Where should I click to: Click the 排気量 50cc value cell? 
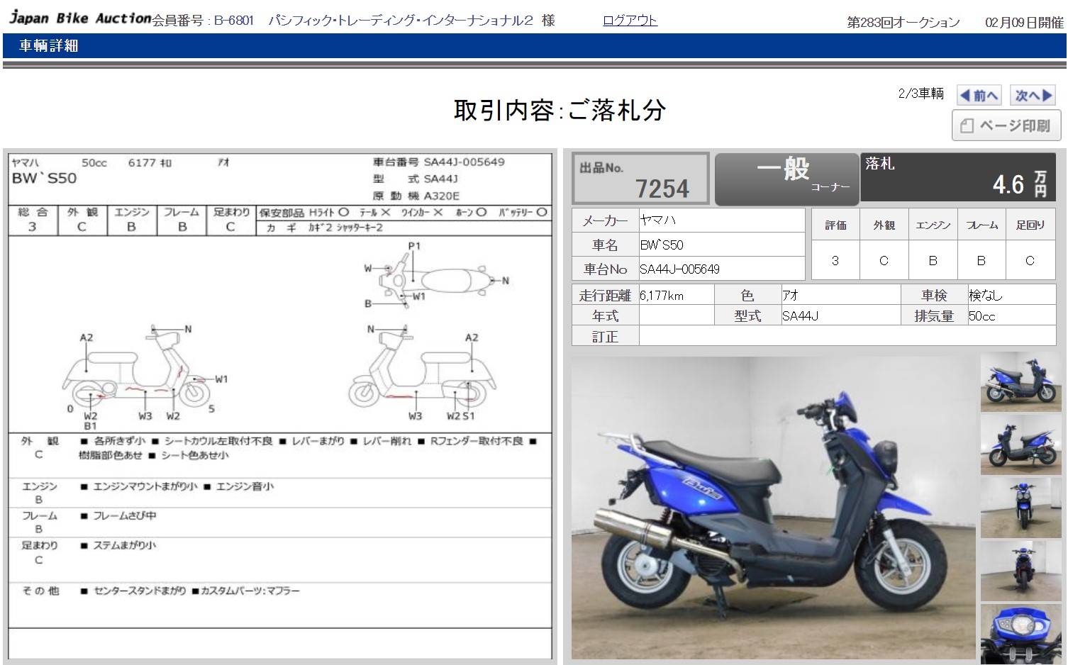[x=1012, y=316]
